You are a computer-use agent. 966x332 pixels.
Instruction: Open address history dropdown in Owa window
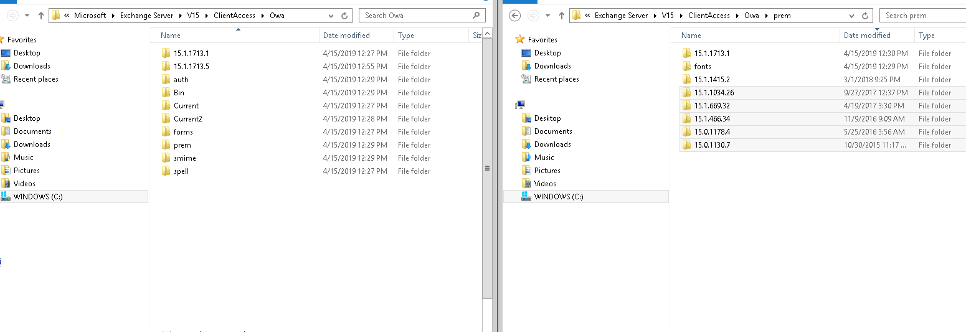pyautogui.click(x=332, y=16)
